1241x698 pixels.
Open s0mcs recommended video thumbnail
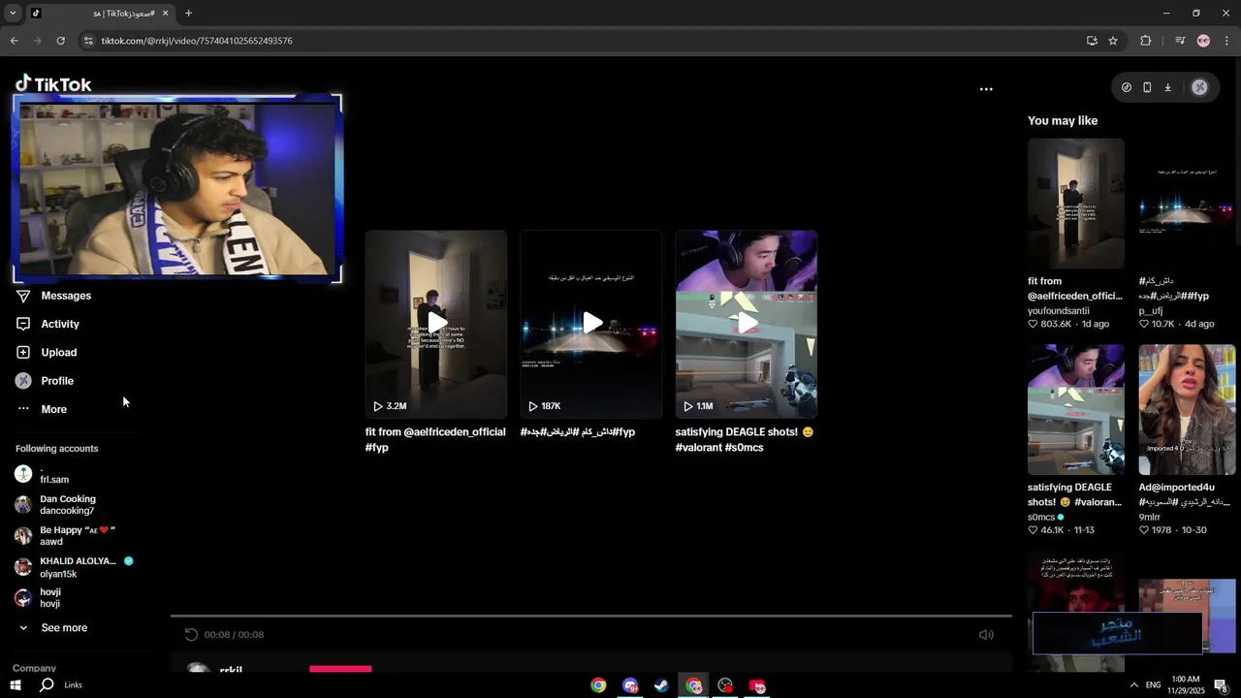pyautogui.click(x=1076, y=410)
